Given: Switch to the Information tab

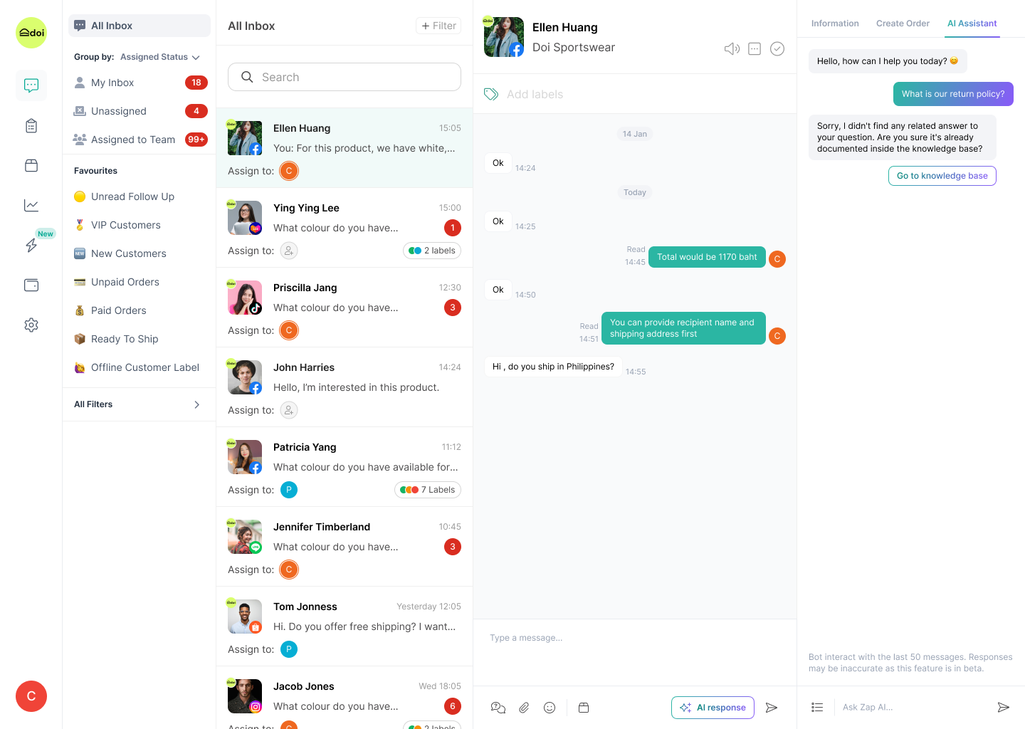Looking at the screenshot, I should coord(835,23).
